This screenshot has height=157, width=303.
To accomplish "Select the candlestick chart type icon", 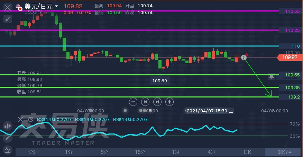I will (x=8, y=126).
